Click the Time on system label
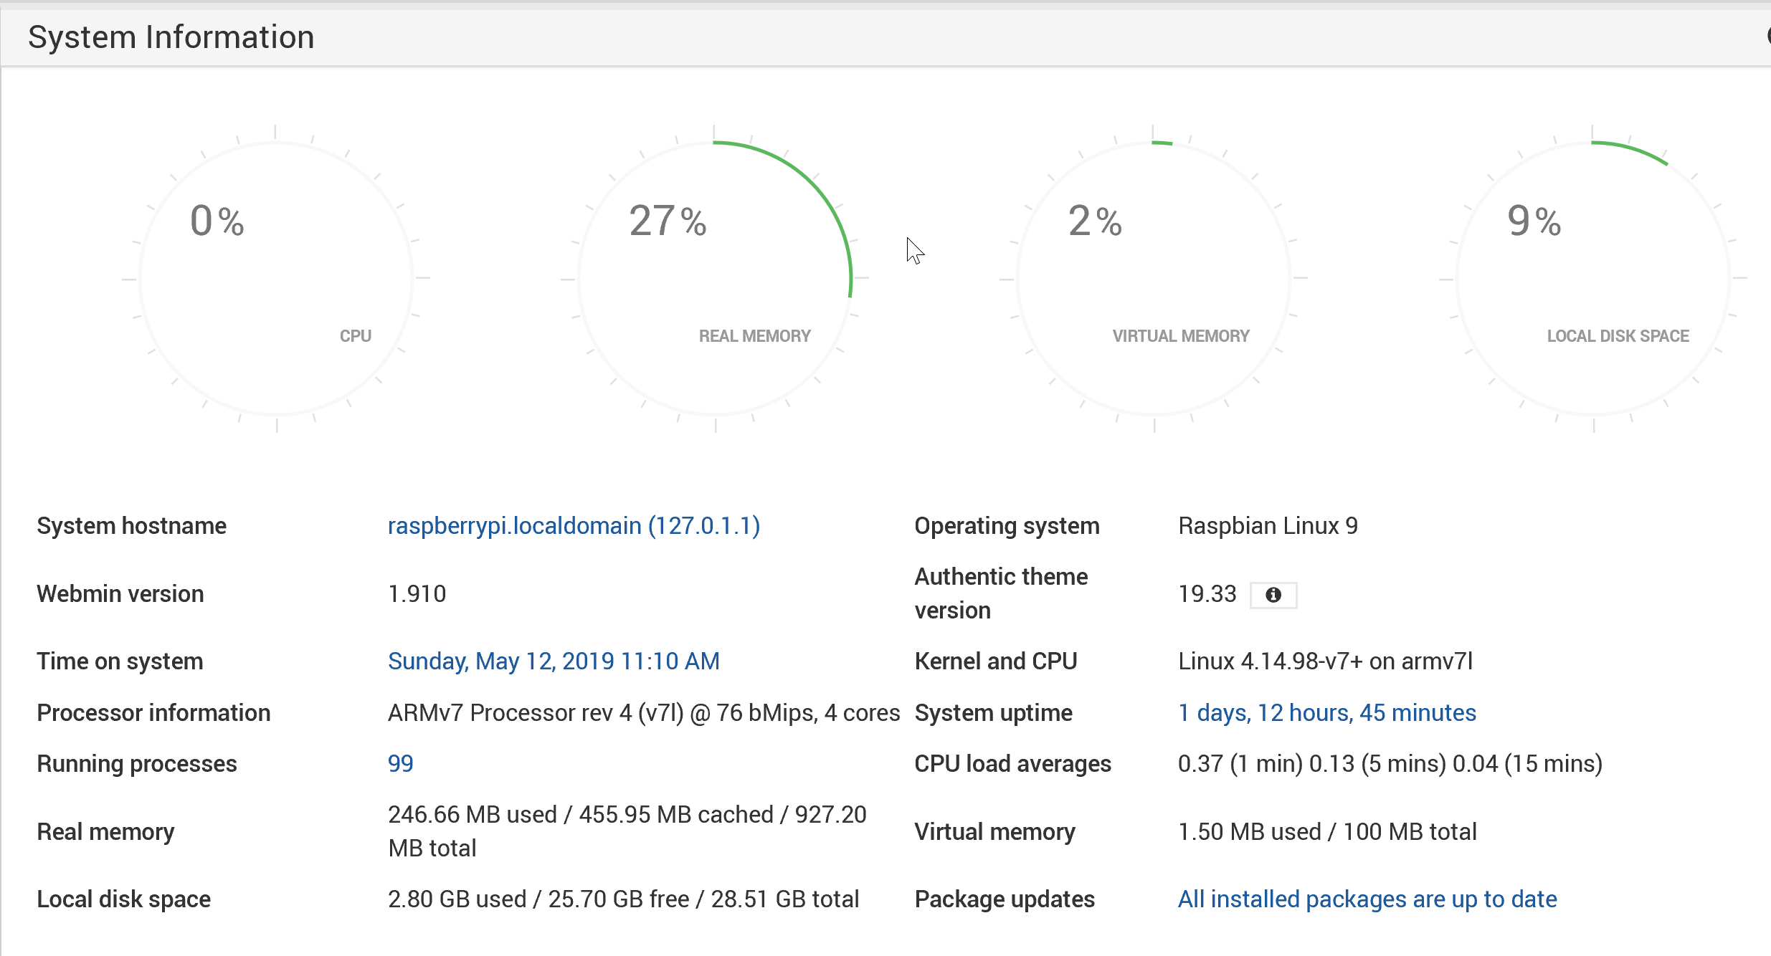The width and height of the screenshot is (1771, 956). [x=120, y=661]
